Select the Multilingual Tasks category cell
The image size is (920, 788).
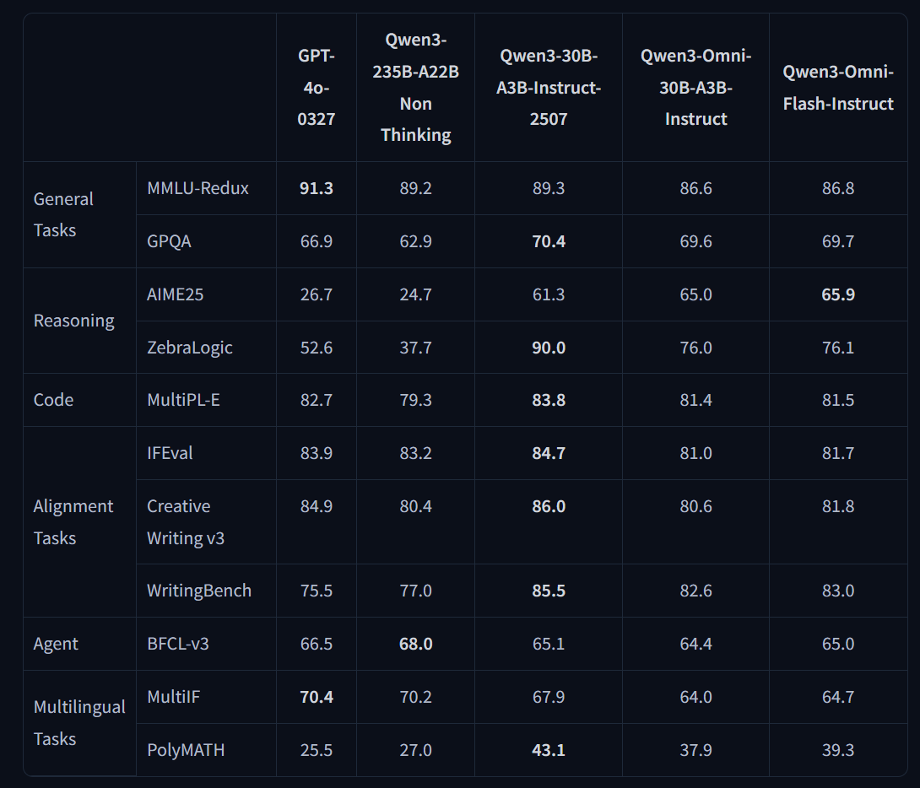(x=79, y=723)
